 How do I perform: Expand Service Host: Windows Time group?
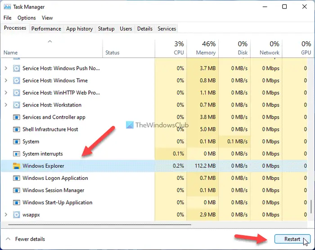(6, 80)
